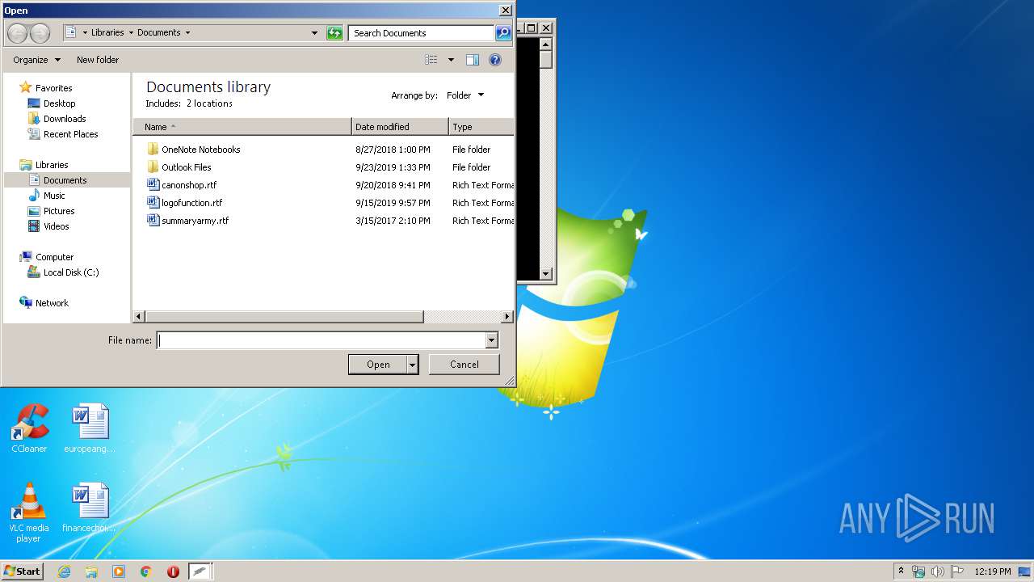The height and width of the screenshot is (582, 1034).
Task: Open Arrange by Folder dropdown
Action: pos(465,95)
